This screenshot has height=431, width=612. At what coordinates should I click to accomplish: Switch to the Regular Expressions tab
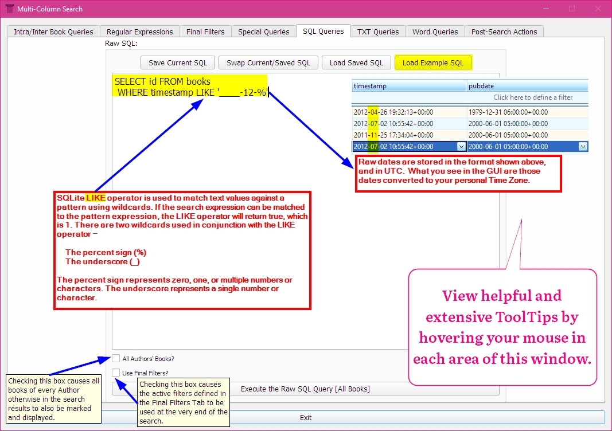tap(140, 32)
